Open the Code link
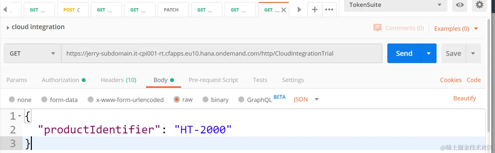 474,80
